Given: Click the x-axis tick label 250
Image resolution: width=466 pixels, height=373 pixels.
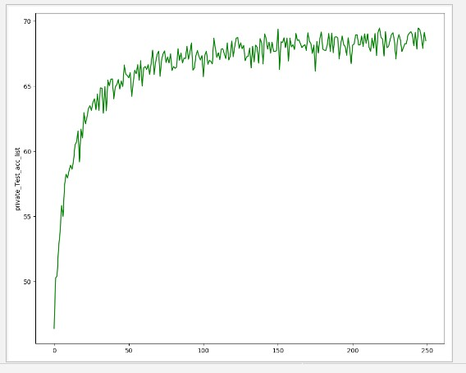Looking at the screenshot, I should pyautogui.click(x=427, y=351).
